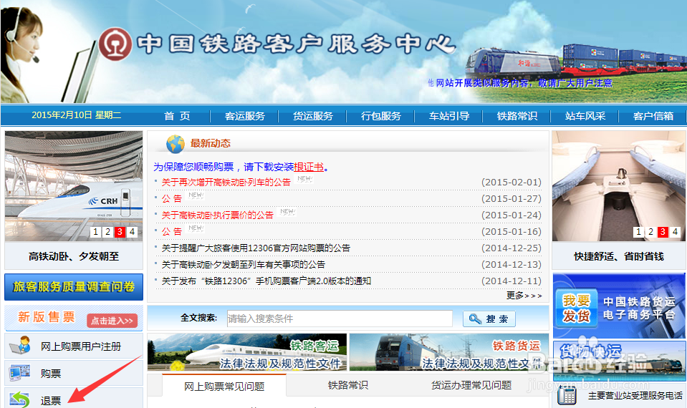Viewport: 687px width, 408px height.
Task: Click 快捷舒适、省时省钱 caption
Action: 619,256
